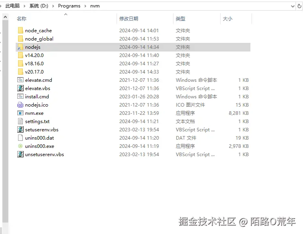Select the setuserenv.vbs file name

tap(42, 130)
